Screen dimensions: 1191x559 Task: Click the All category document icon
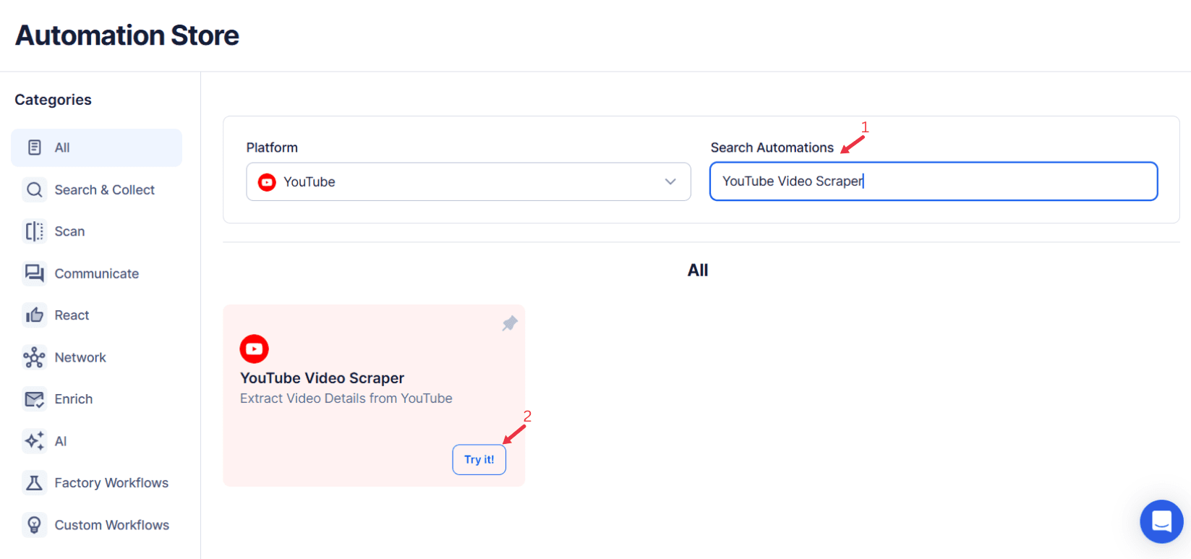[34, 148]
